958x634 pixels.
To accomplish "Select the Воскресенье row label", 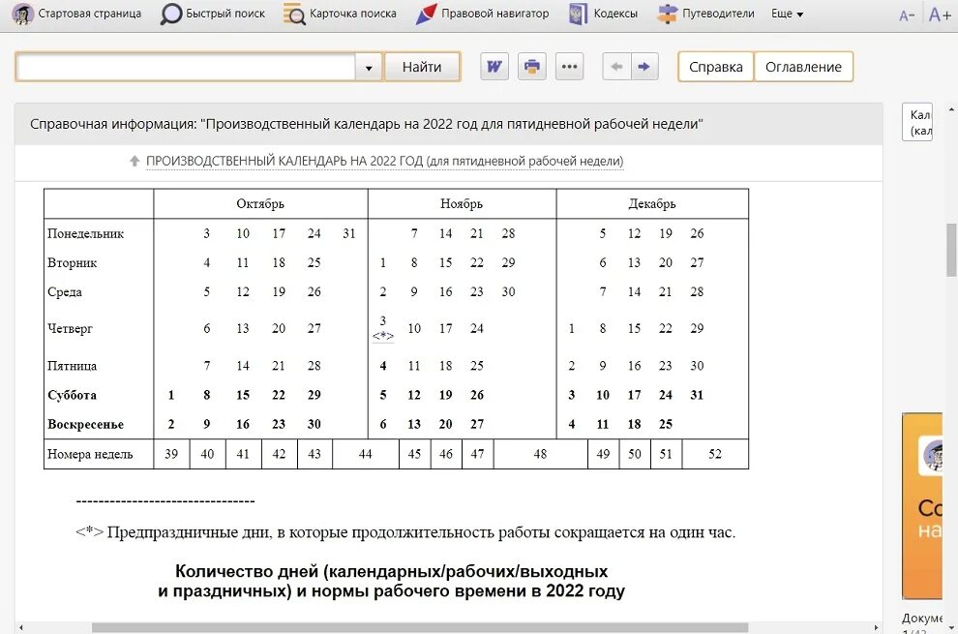I will [x=85, y=424].
